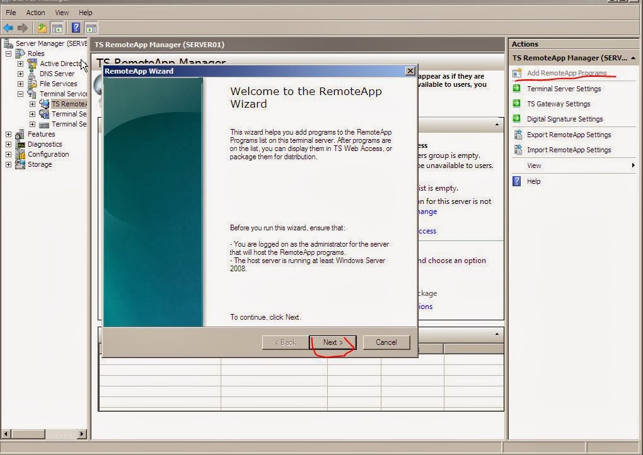Toggle the Show/Hide Console Tree toolbar icon
Viewport: 643px width, 455px height.
tap(57, 28)
